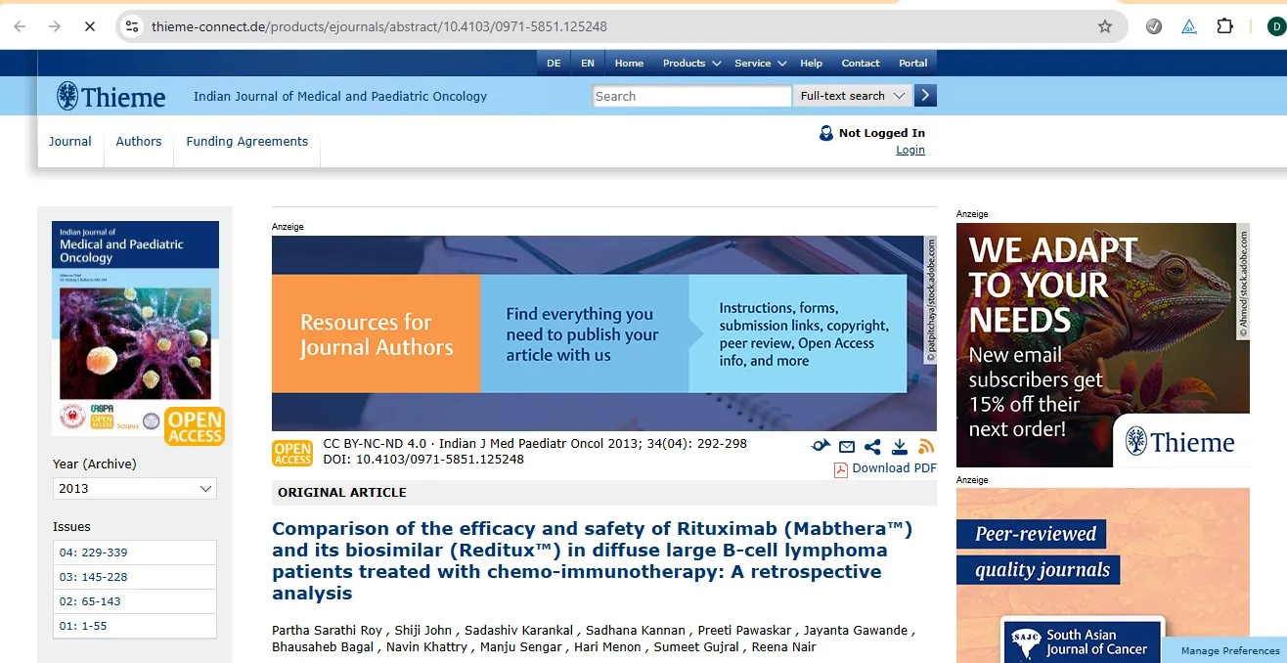
Task: Click the DOI: 10.4103/0971-5851.125248 text
Action: point(423,459)
